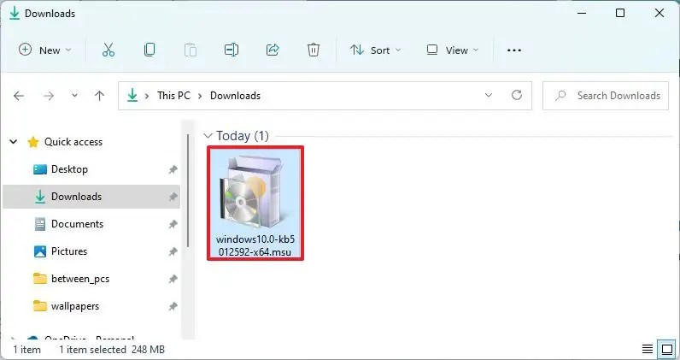Click chevron before This PC in path
The width and height of the screenshot is (680, 360).
pos(147,96)
